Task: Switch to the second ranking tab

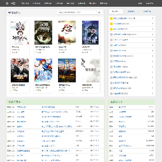Action: point(131,11)
